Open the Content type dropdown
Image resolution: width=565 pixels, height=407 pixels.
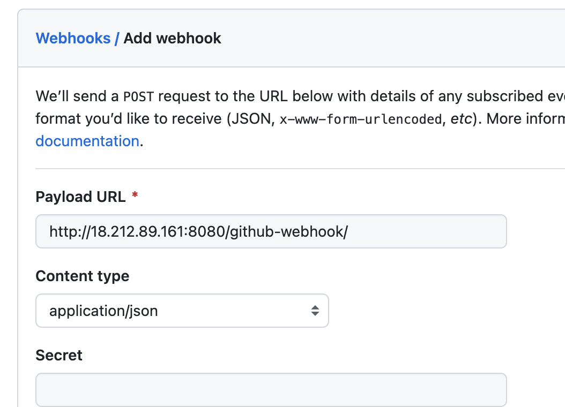coord(182,311)
